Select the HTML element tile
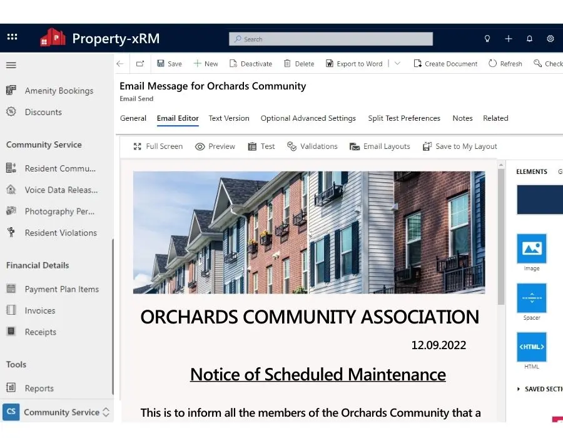Viewport: 563px width, 438px height. (x=531, y=347)
